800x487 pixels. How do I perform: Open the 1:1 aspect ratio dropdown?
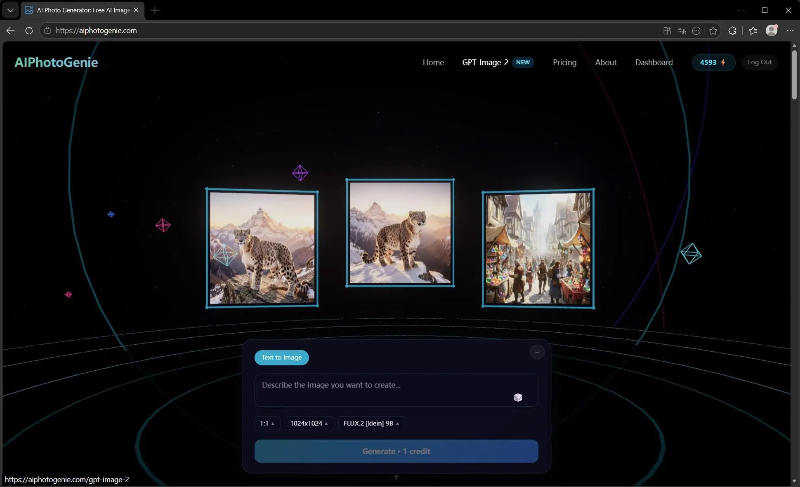tap(267, 423)
